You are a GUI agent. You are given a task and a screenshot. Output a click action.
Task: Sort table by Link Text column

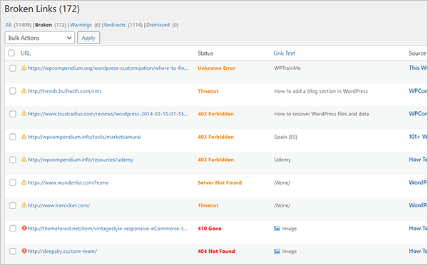(284, 53)
